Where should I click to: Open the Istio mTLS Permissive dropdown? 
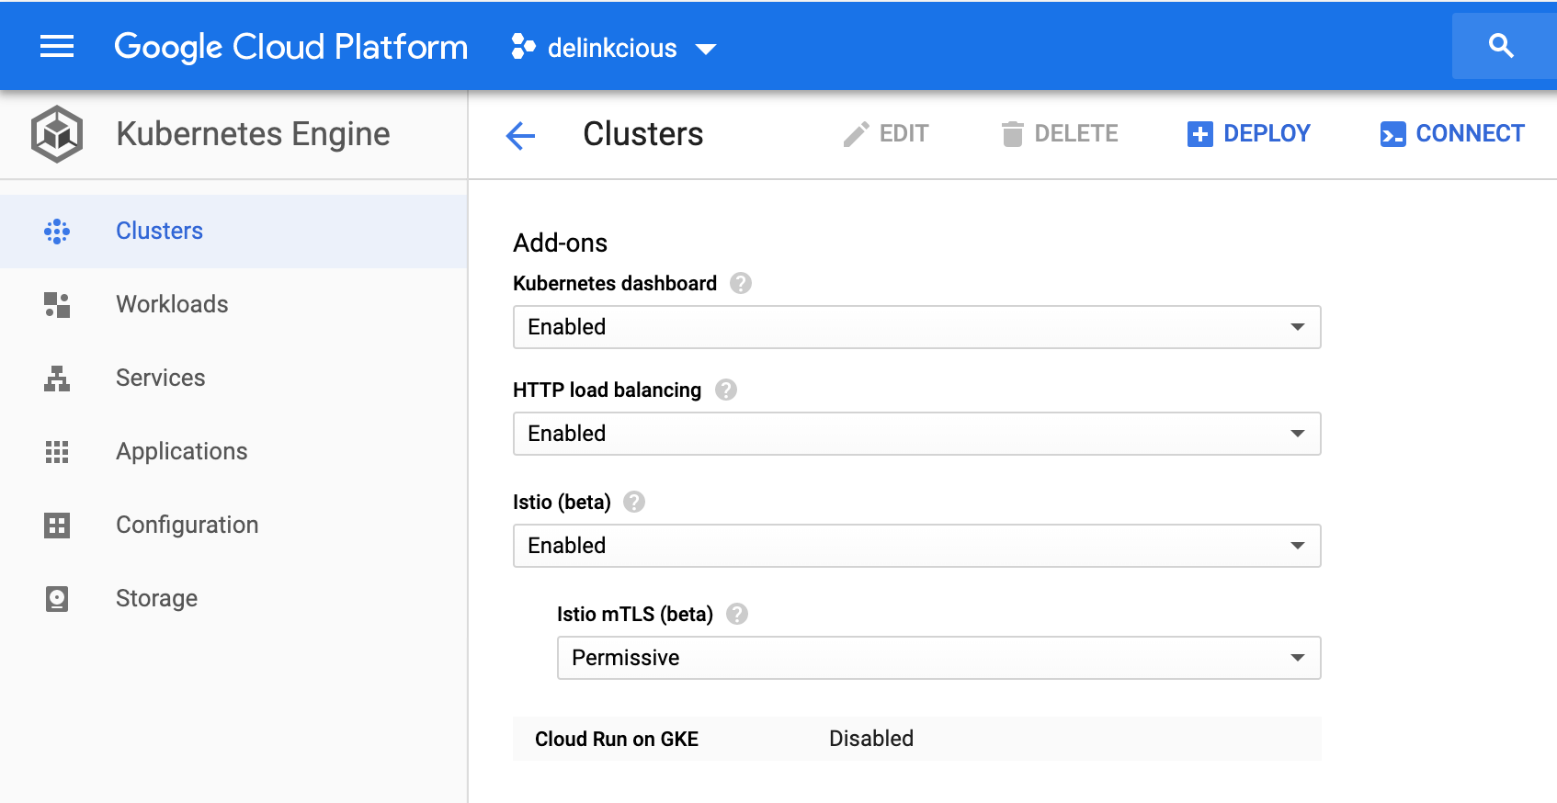click(938, 658)
